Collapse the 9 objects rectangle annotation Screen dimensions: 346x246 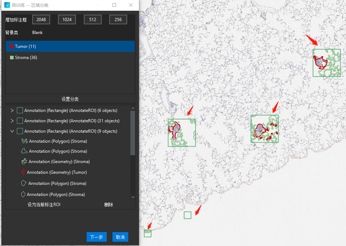click(12, 131)
